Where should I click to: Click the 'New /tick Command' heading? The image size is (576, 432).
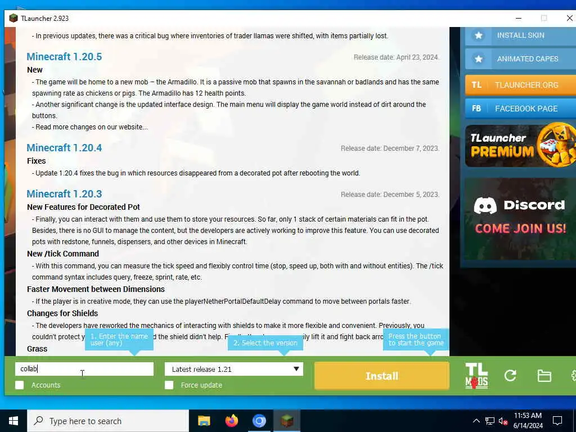click(x=63, y=254)
